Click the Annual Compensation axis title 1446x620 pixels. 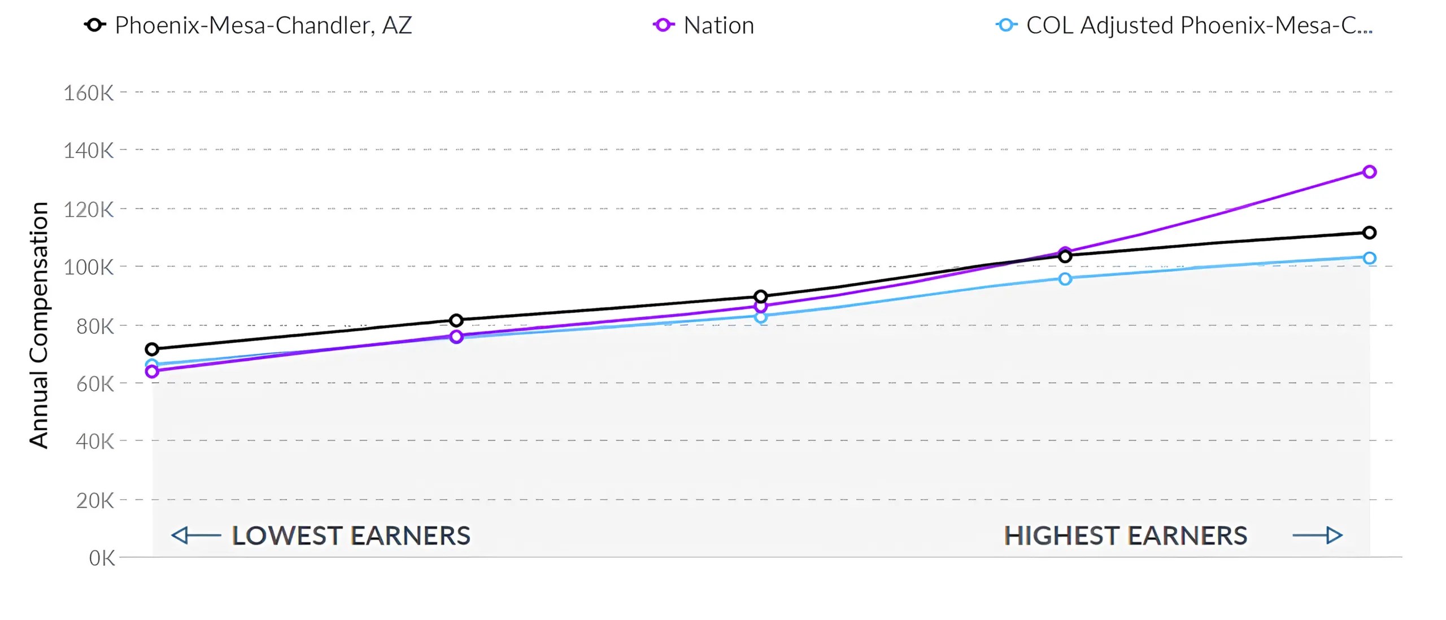[38, 325]
